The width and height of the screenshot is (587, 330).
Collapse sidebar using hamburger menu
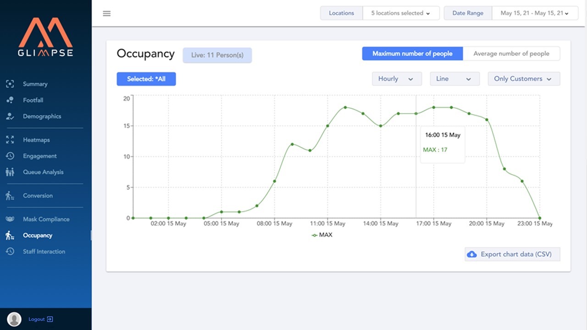click(106, 13)
